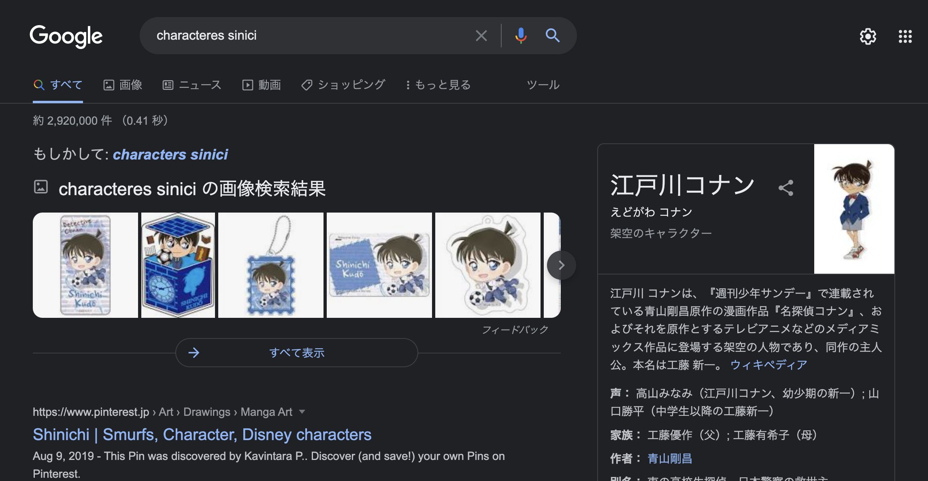Viewport: 928px width, 481px height.
Task: Switch to the 画像 tab
Action: click(x=123, y=85)
